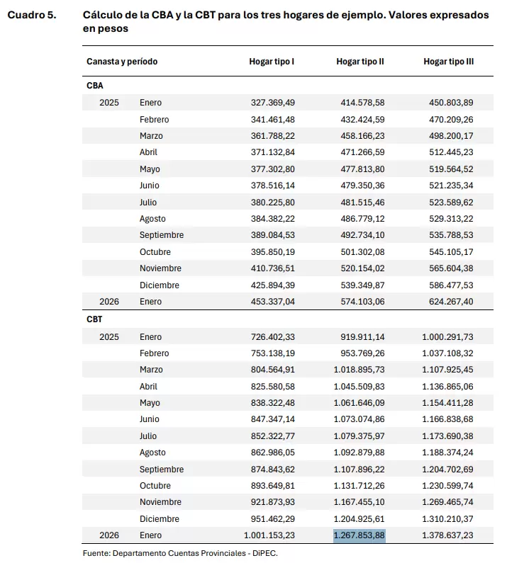Click CBT Octubre value 1.230.599,74
The width and height of the screenshot is (507, 563).
(x=447, y=485)
